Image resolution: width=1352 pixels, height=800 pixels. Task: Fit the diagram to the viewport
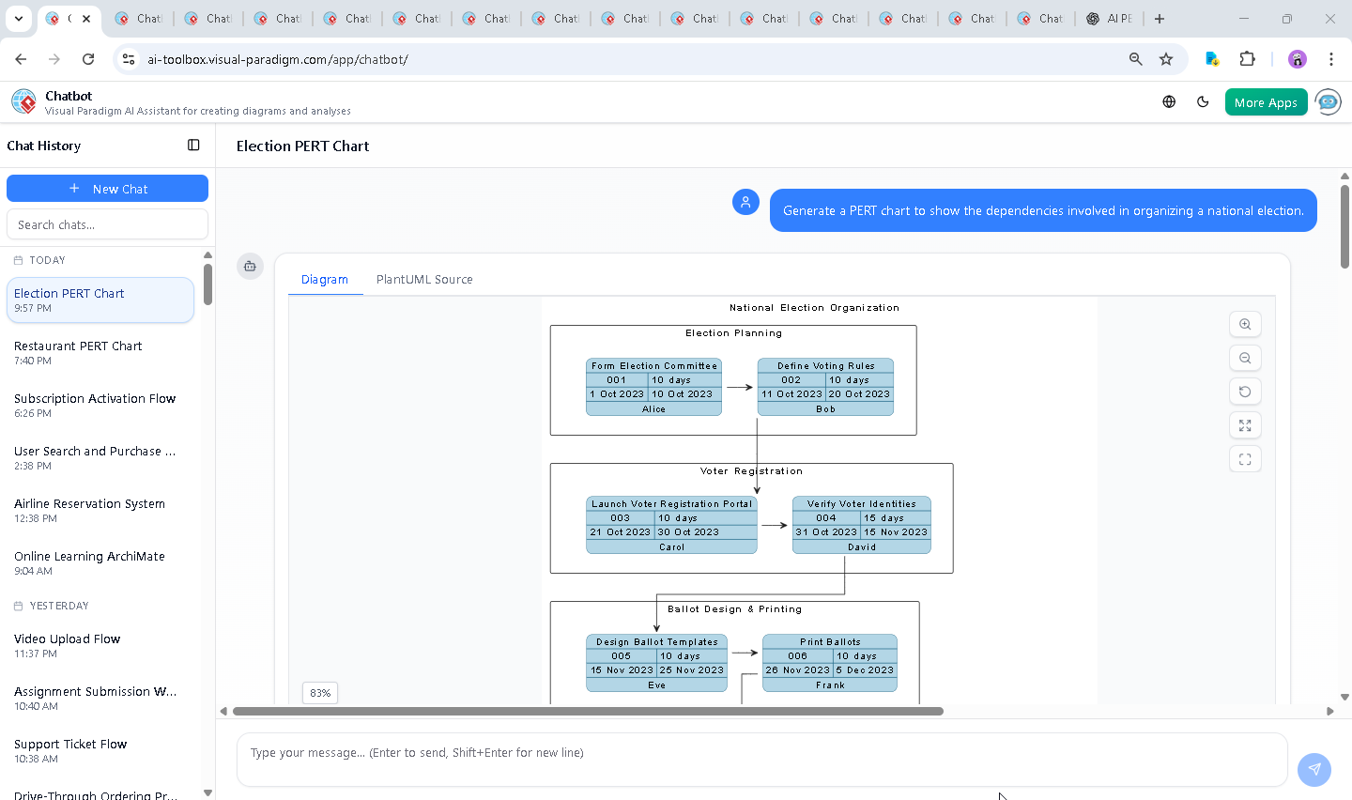point(1245,459)
